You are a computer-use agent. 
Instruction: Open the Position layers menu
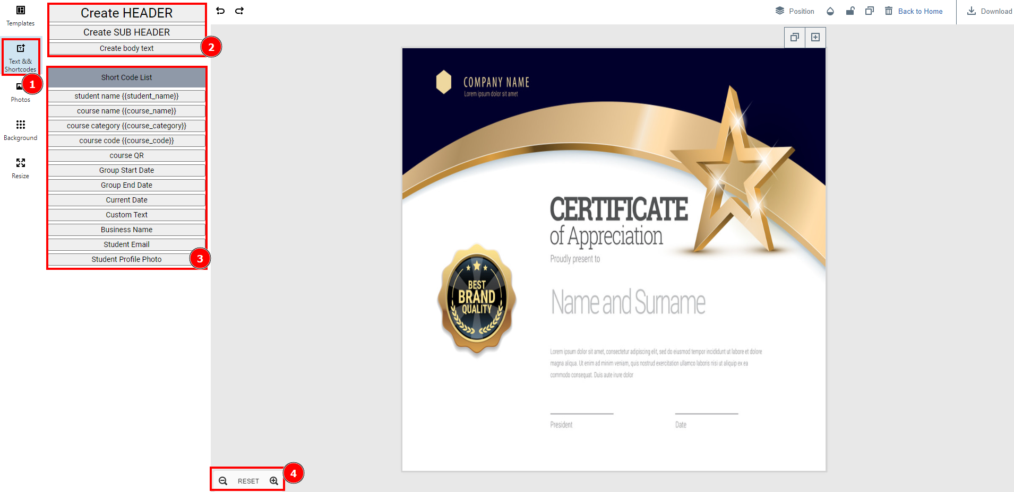795,11
